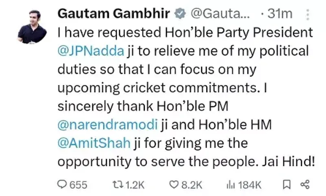Screen dimensions: 326x196
Task: Open the 31m timestamp link
Action: pyautogui.click(x=280, y=13)
